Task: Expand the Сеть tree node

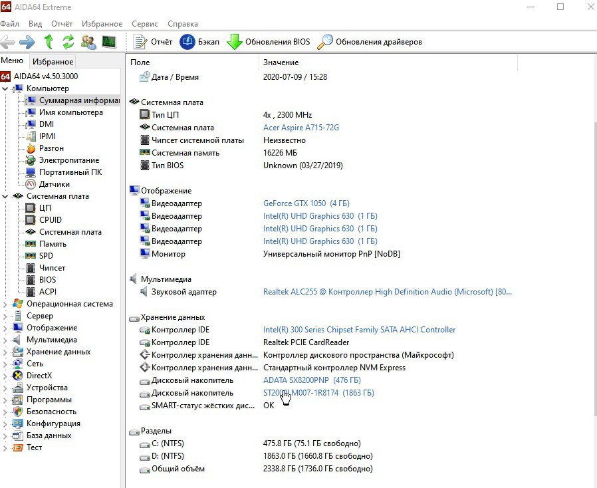Action: 5,364
